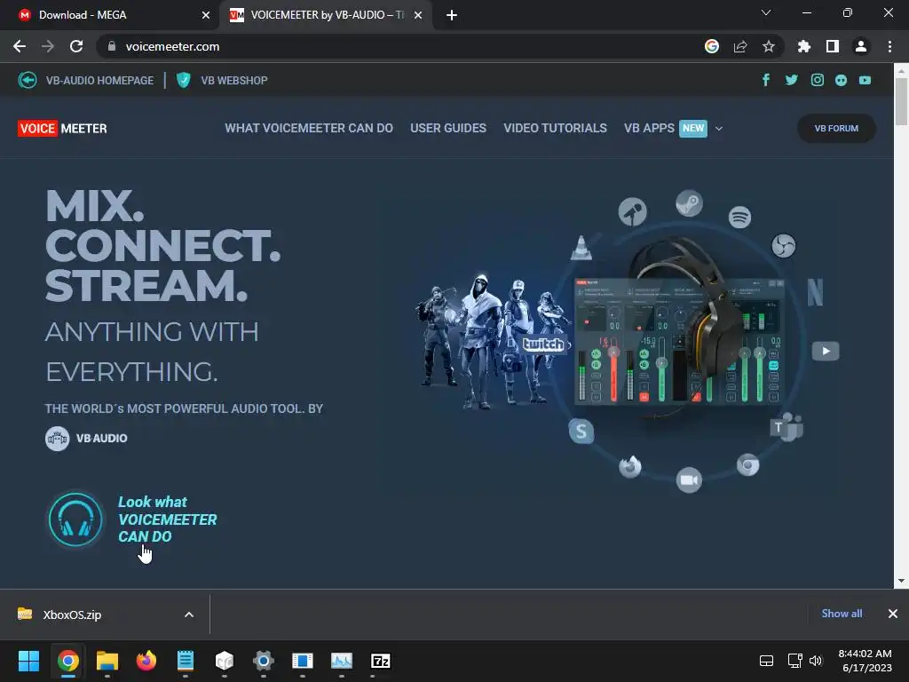The image size is (909, 682).
Task: Click the Spotify icon in the hero graphic
Action: click(739, 218)
